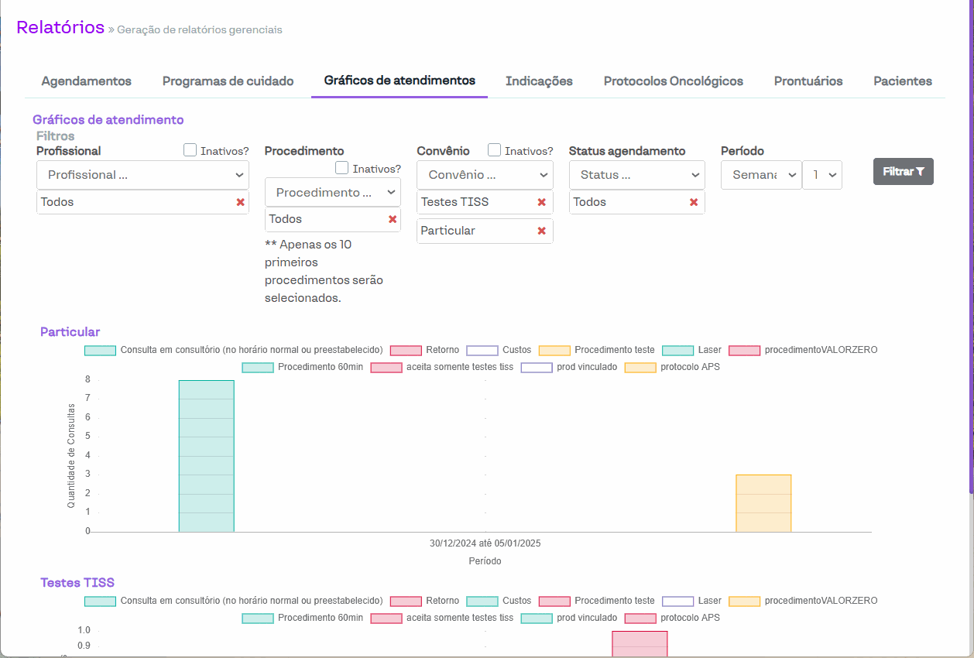Remove Todos tag under Status agendamento
Screen dimensions: 974x658
(694, 202)
